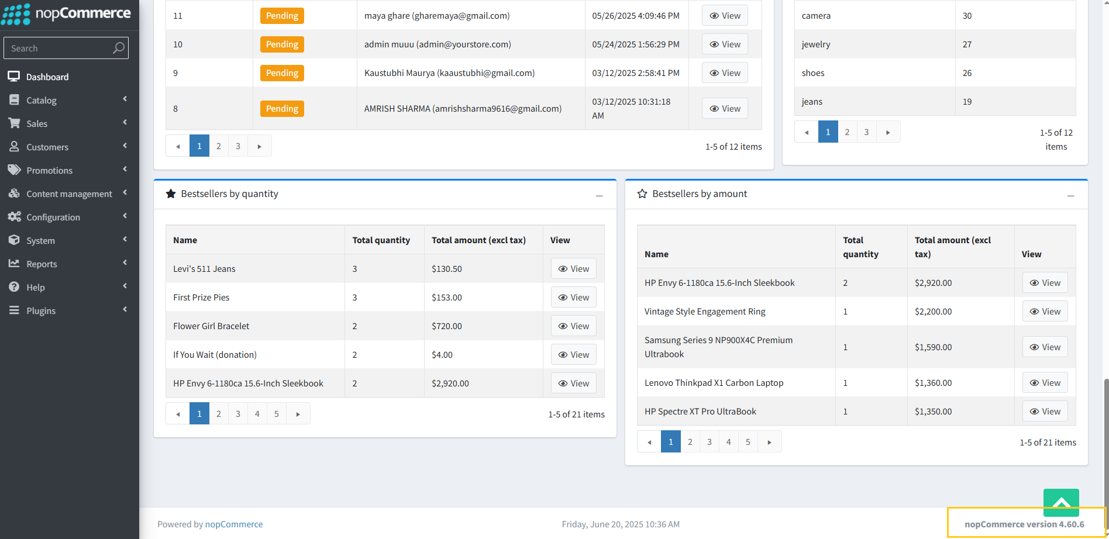The width and height of the screenshot is (1109, 539).
Task: Click Pending status badge of order 10
Action: pyautogui.click(x=282, y=44)
